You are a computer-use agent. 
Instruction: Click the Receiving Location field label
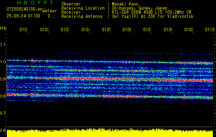tap(83, 8)
